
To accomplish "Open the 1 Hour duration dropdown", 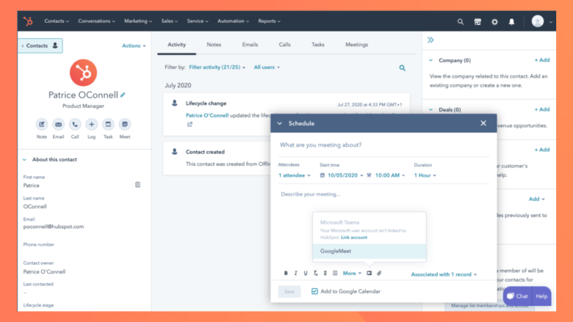I will pyautogui.click(x=425, y=175).
